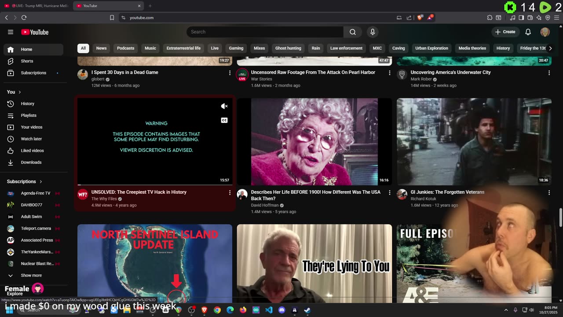Unmute the UNSOLVED video preview
563x317 pixels.
(x=224, y=106)
